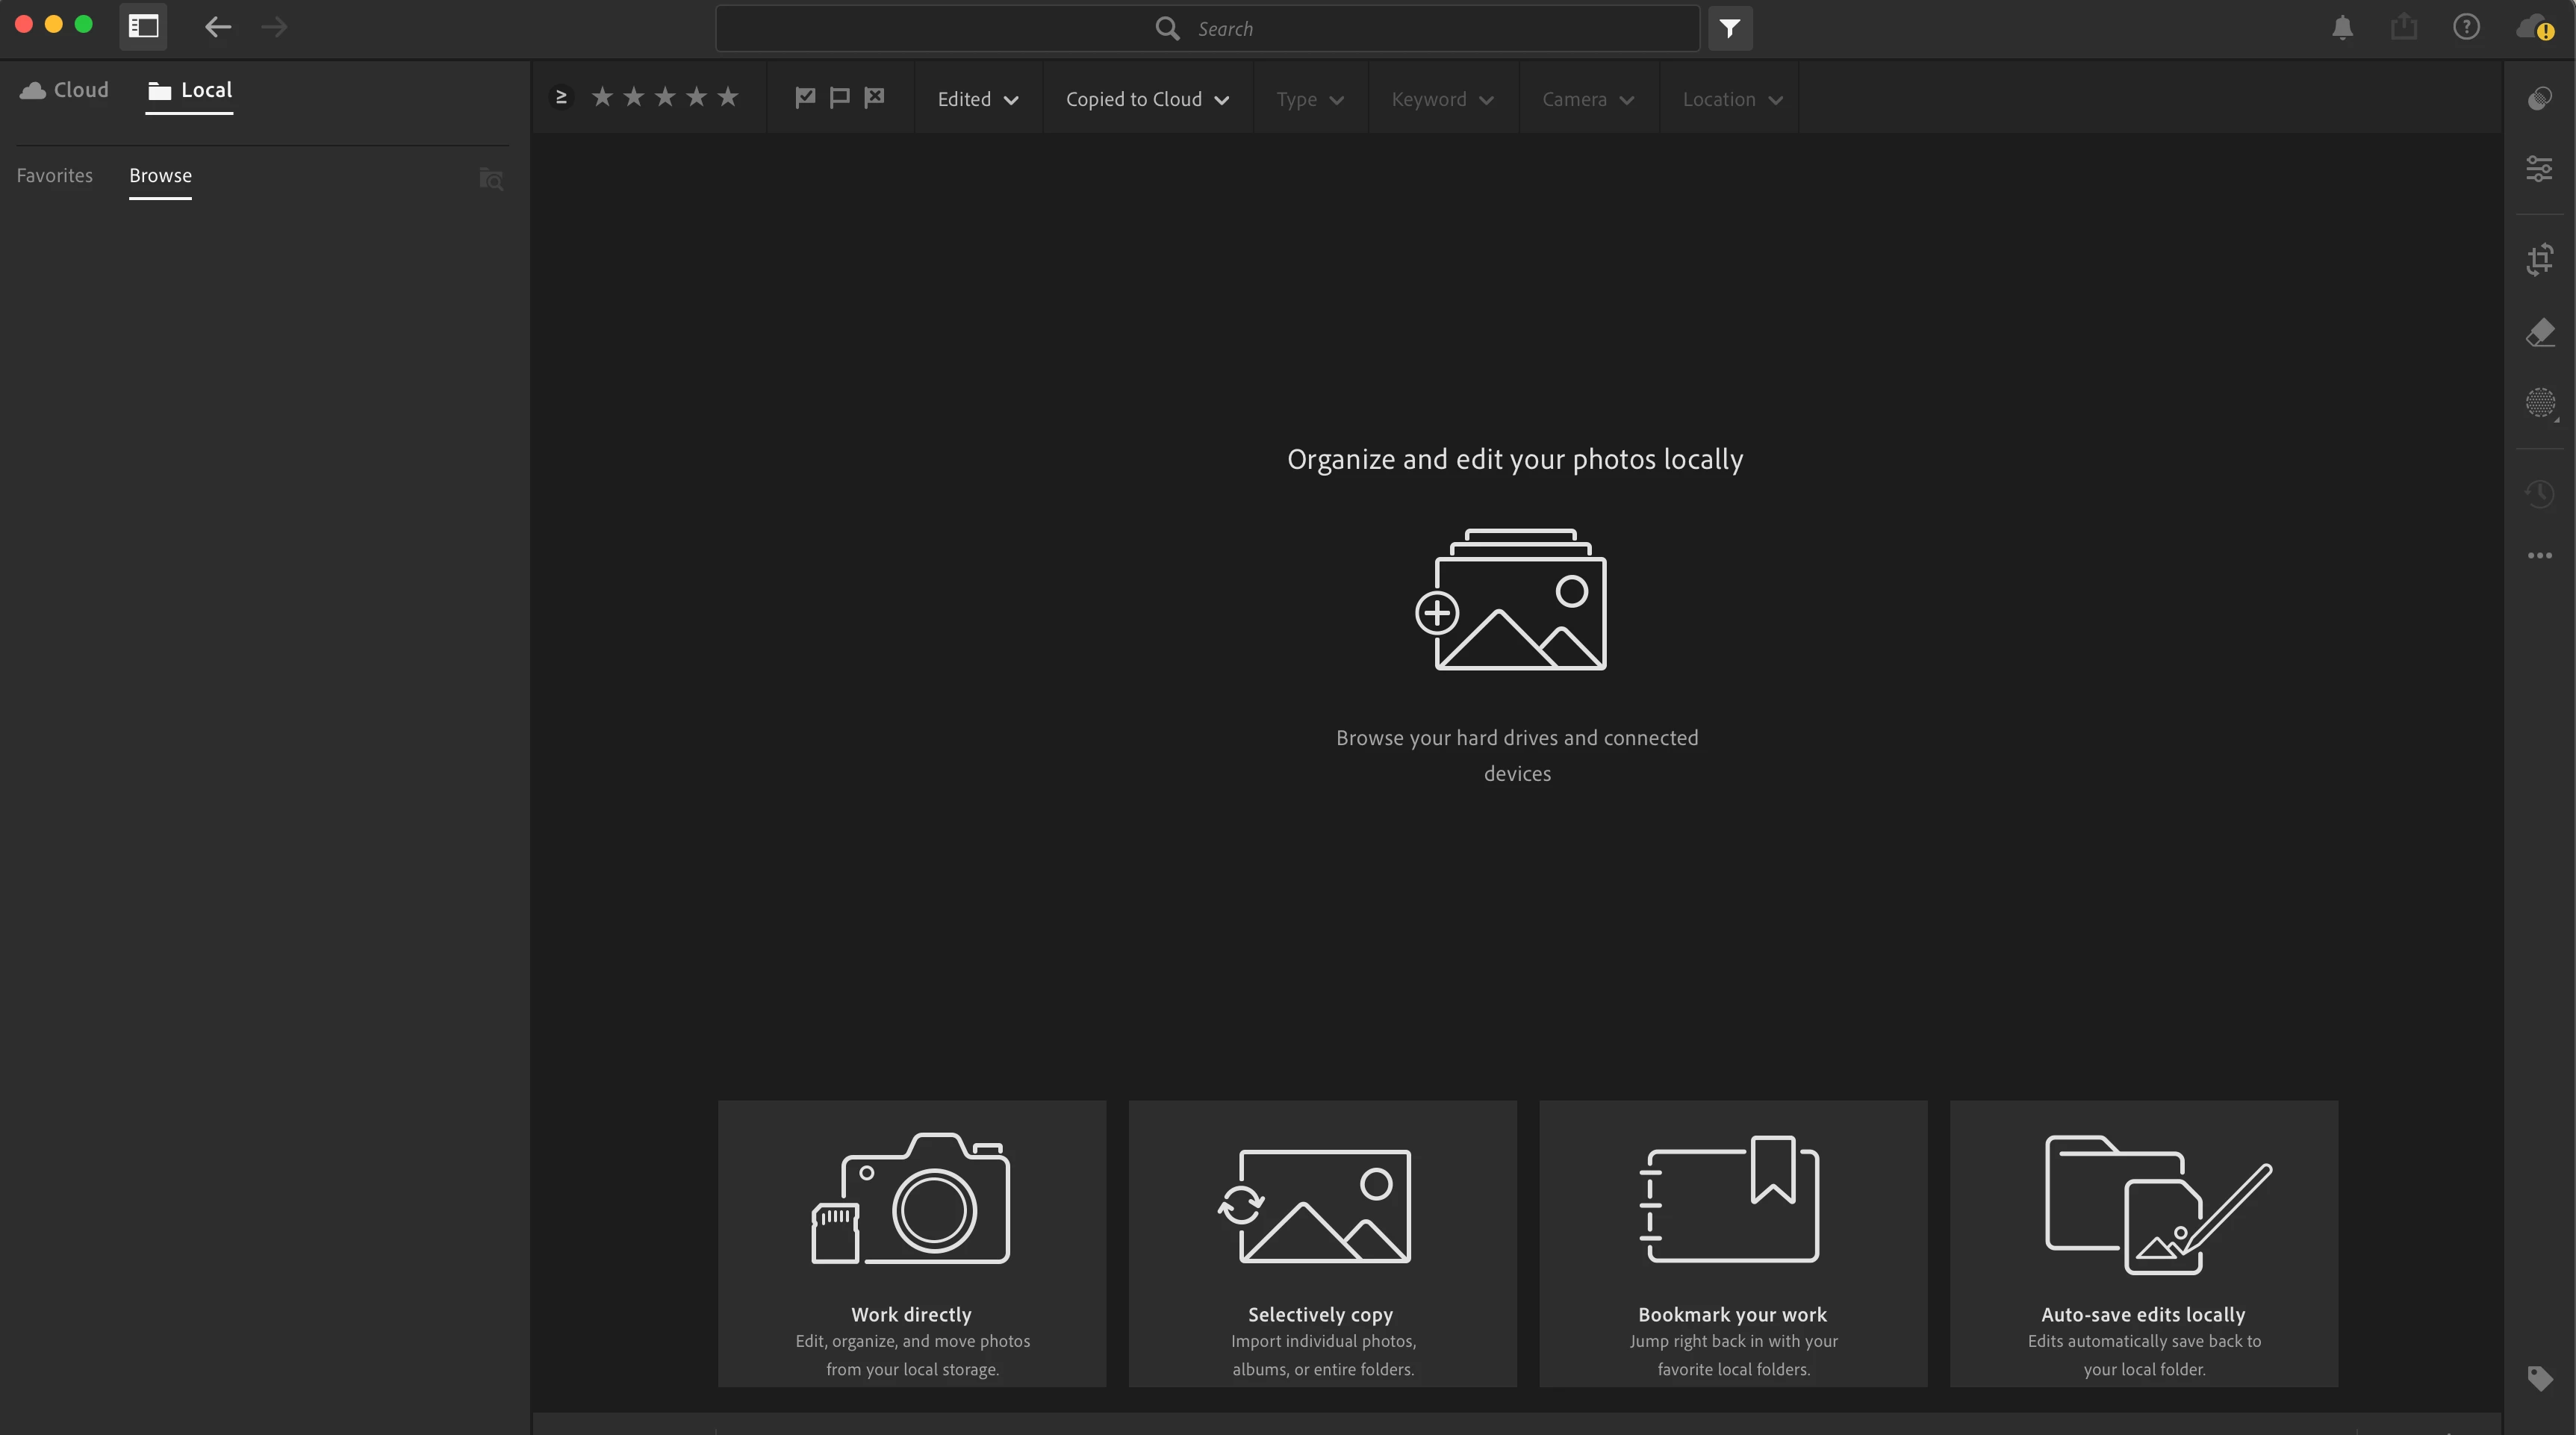Image resolution: width=2576 pixels, height=1435 pixels.
Task: Select the Crop and Rotate tool
Action: (2539, 260)
